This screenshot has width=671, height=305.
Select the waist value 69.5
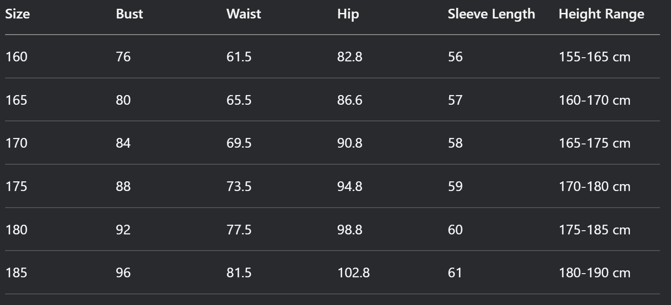click(239, 143)
